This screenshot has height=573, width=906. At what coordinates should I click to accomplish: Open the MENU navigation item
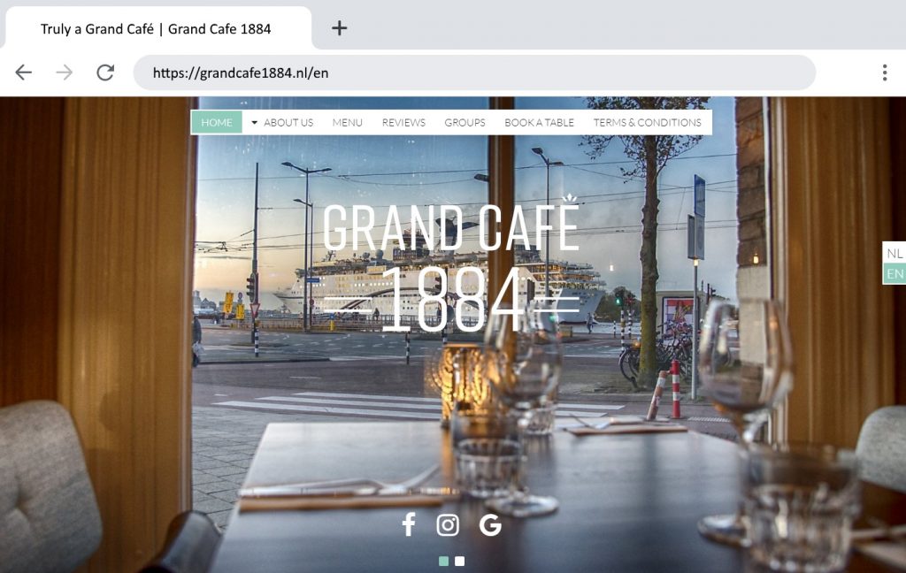(x=347, y=122)
